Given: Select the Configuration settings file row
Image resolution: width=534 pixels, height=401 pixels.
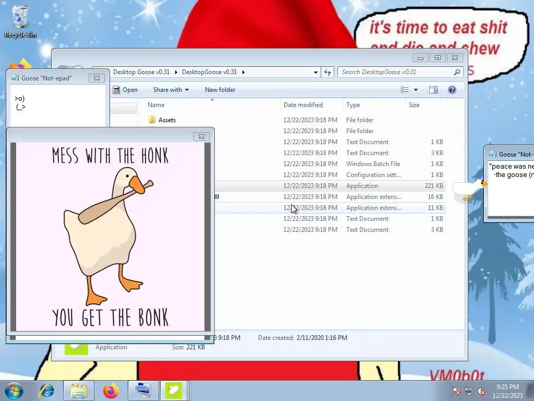Looking at the screenshot, I should point(329,174).
